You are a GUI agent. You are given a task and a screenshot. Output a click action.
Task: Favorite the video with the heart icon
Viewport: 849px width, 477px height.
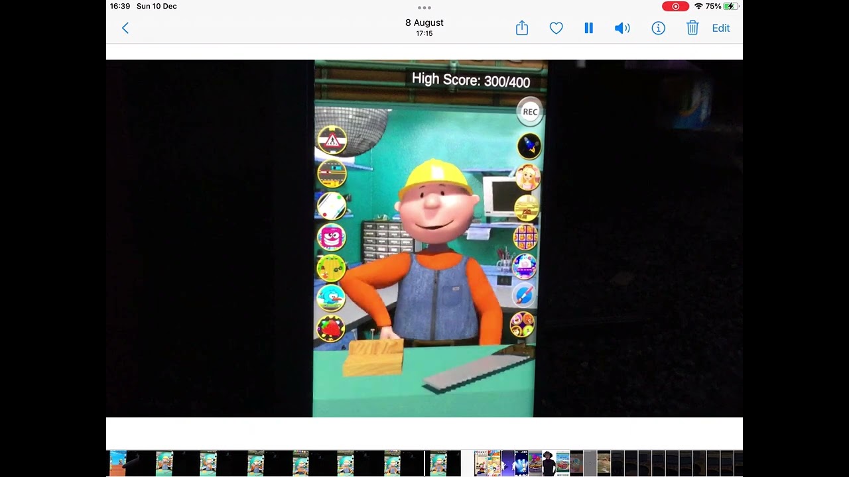click(556, 28)
